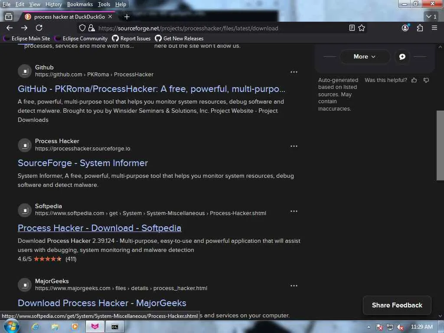
Task: Click github.com PKRoma ProcessHacker URL text
Action: point(94,75)
